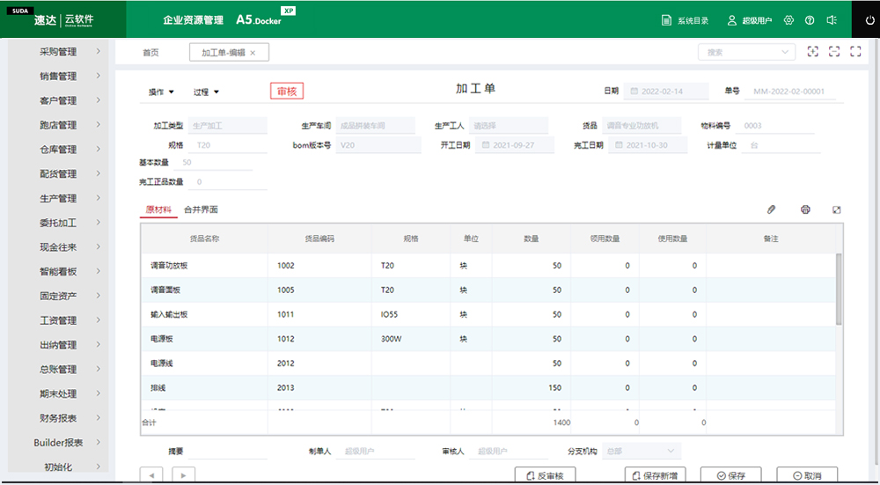Screen dimensions: 880x485
Task: Open settings gear in header
Action: pos(788,20)
